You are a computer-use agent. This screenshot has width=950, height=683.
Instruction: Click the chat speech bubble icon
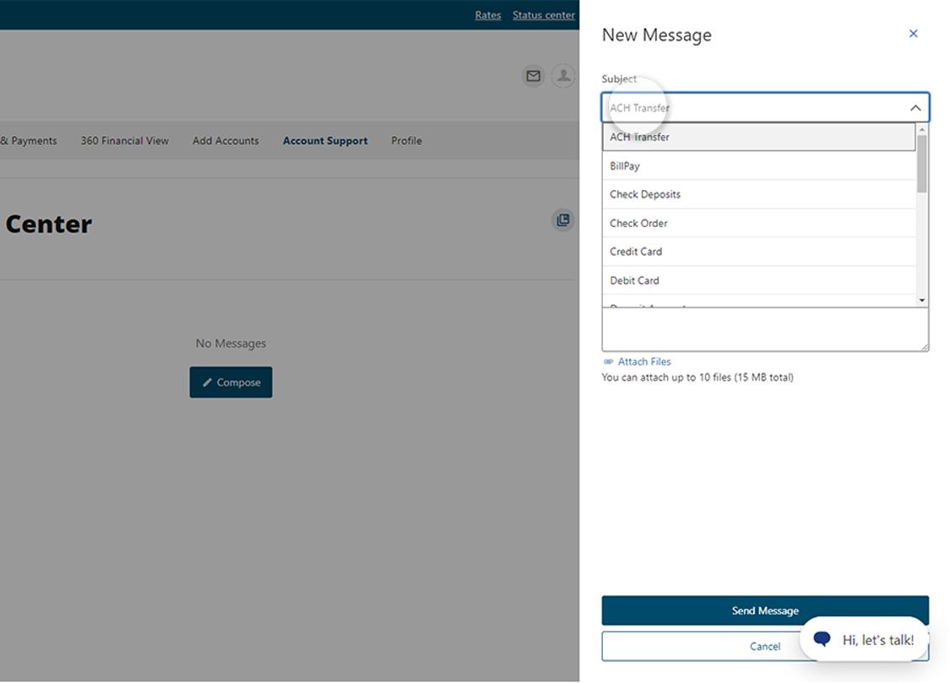tap(822, 639)
